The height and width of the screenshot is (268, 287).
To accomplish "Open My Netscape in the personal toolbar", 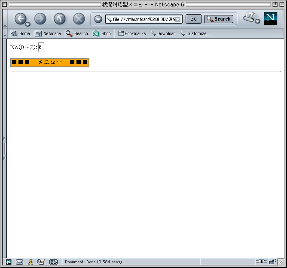I will 48,33.
